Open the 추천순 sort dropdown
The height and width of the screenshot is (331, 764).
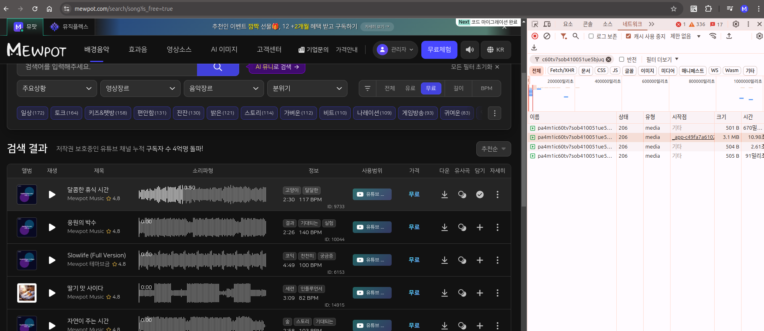tap(494, 149)
